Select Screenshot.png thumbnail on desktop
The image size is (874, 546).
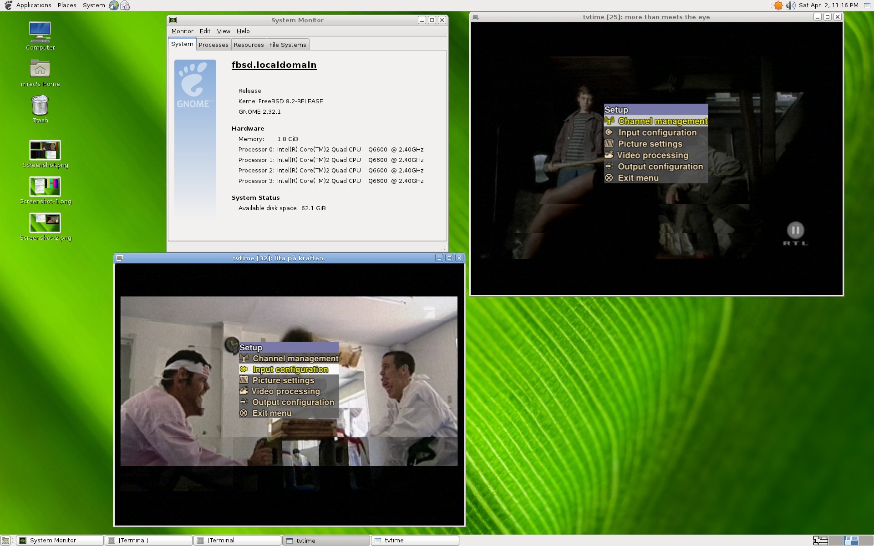coord(45,150)
